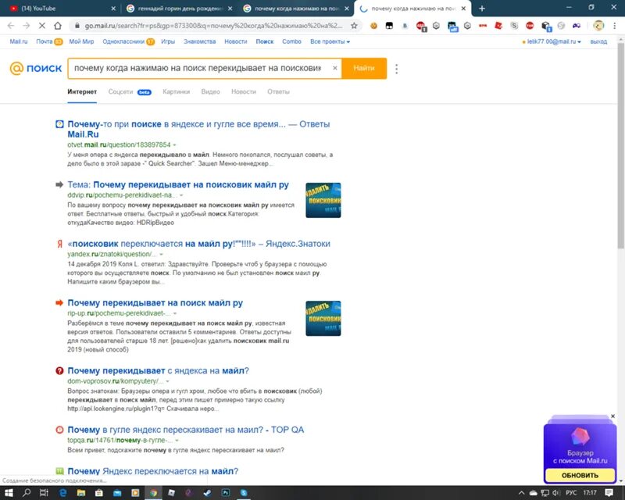Click the 17:17 clock in taskbar
This screenshot has height=500, width=625.
590,493
